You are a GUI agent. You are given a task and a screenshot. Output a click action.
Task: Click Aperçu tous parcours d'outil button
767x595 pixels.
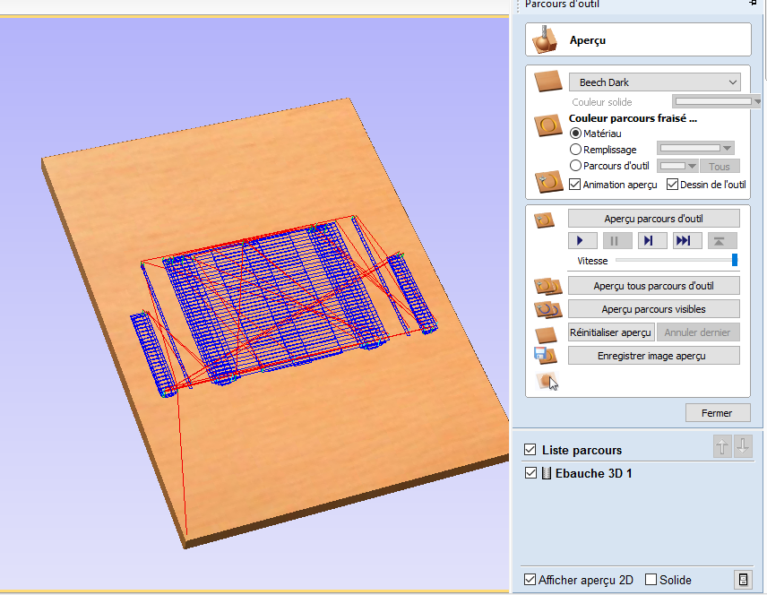click(x=653, y=285)
